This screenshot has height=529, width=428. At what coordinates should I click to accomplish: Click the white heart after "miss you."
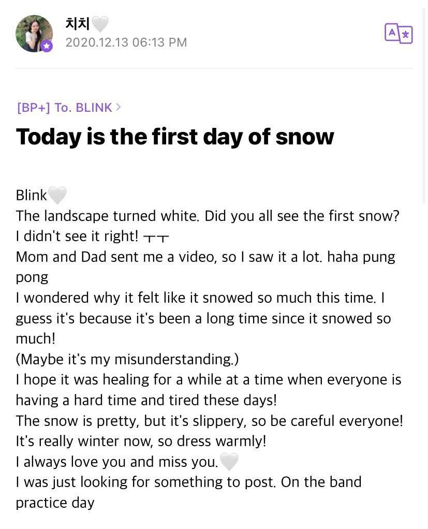point(229,461)
